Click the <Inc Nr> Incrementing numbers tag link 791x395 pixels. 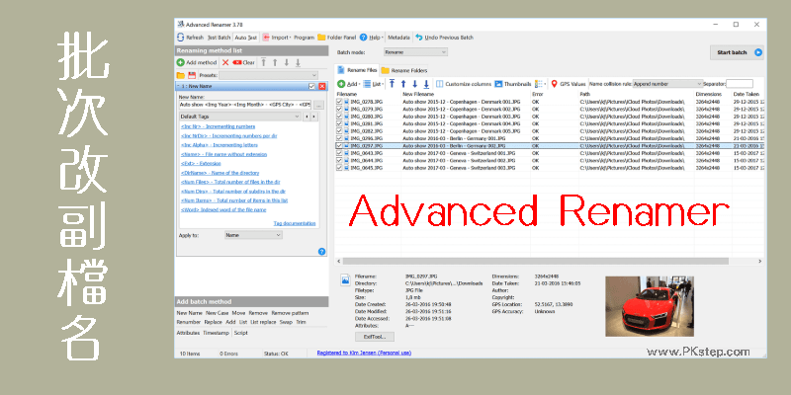point(218,126)
